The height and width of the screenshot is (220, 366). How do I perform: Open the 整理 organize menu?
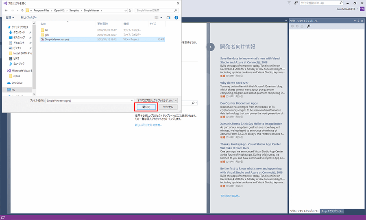tap(10, 17)
